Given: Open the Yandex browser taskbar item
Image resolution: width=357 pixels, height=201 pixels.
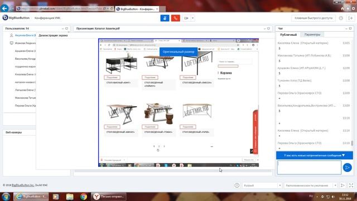Looking at the screenshot, I should click(109, 197).
